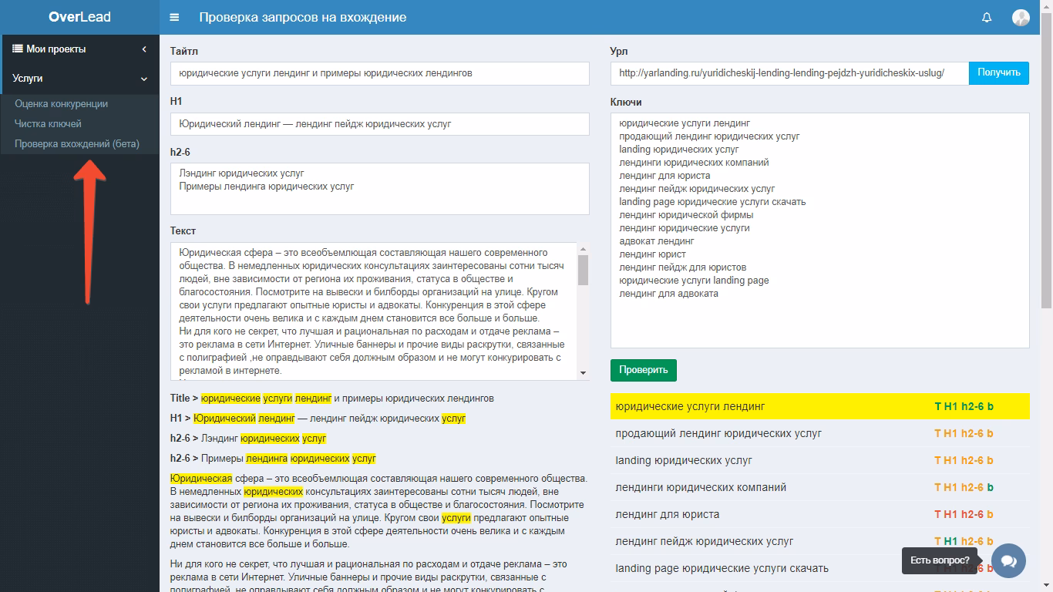
Task: Click into the H1 input field
Action: 379,124
